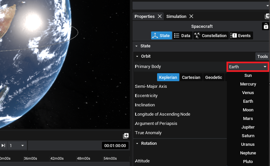This screenshot has height=166, width=270.
Task: Click the Argument of Periapsis label
Action: tap(156, 123)
